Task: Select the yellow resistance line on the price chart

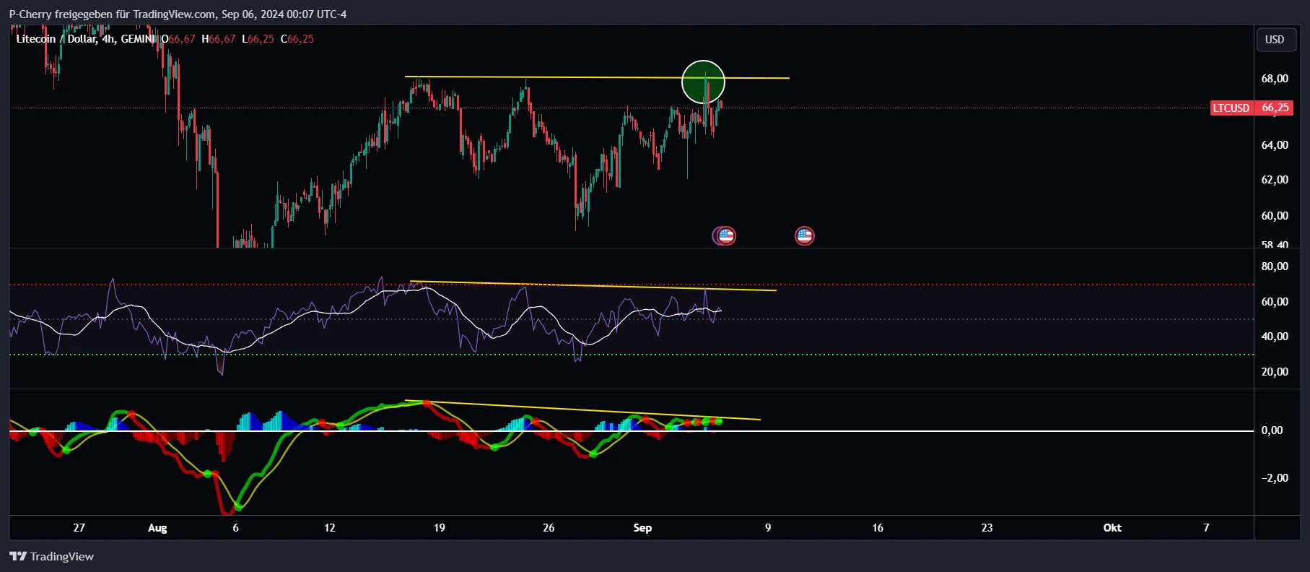Action: (596, 77)
